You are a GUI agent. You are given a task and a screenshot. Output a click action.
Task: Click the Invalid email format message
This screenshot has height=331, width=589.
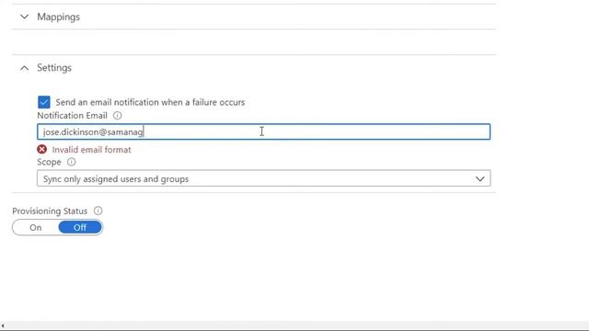[92, 150]
